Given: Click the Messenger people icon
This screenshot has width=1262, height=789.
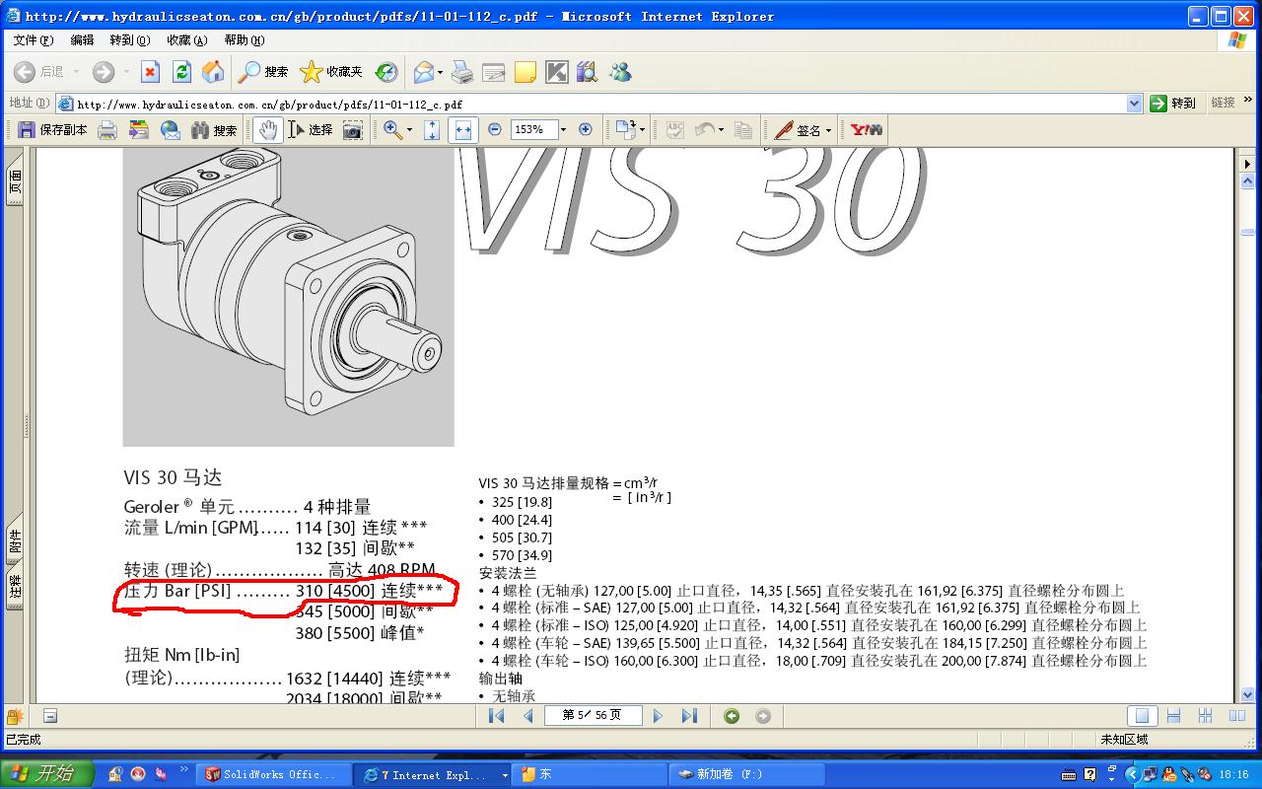Looking at the screenshot, I should coord(620,72).
